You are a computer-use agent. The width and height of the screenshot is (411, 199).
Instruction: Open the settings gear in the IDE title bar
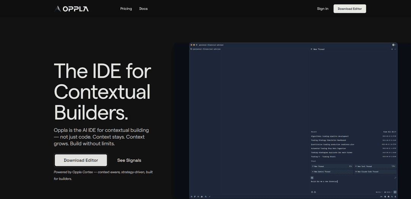tap(393, 45)
